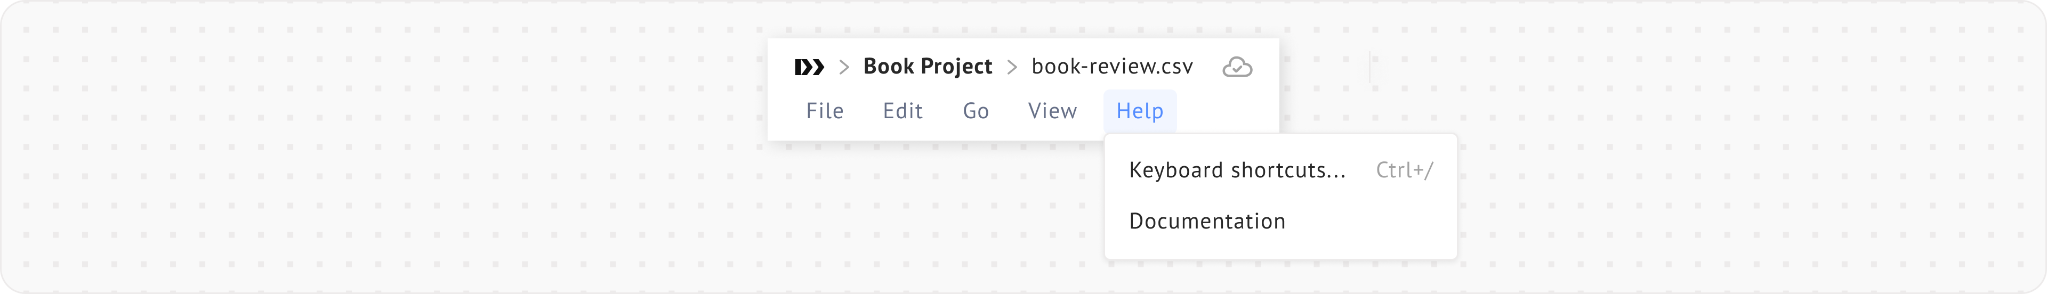The width and height of the screenshot is (2047, 294).
Task: Click the chevron separator before book-review.csv
Action: [x=1012, y=68]
